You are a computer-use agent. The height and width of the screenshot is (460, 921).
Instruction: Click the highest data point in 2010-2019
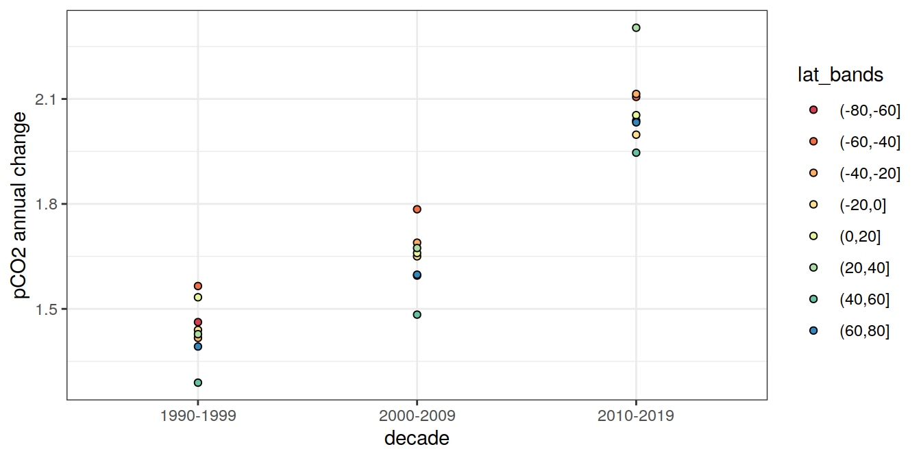click(x=636, y=28)
